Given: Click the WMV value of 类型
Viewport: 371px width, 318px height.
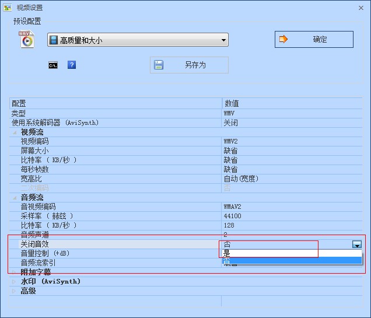Looking at the screenshot, I should pyautogui.click(x=229, y=114).
